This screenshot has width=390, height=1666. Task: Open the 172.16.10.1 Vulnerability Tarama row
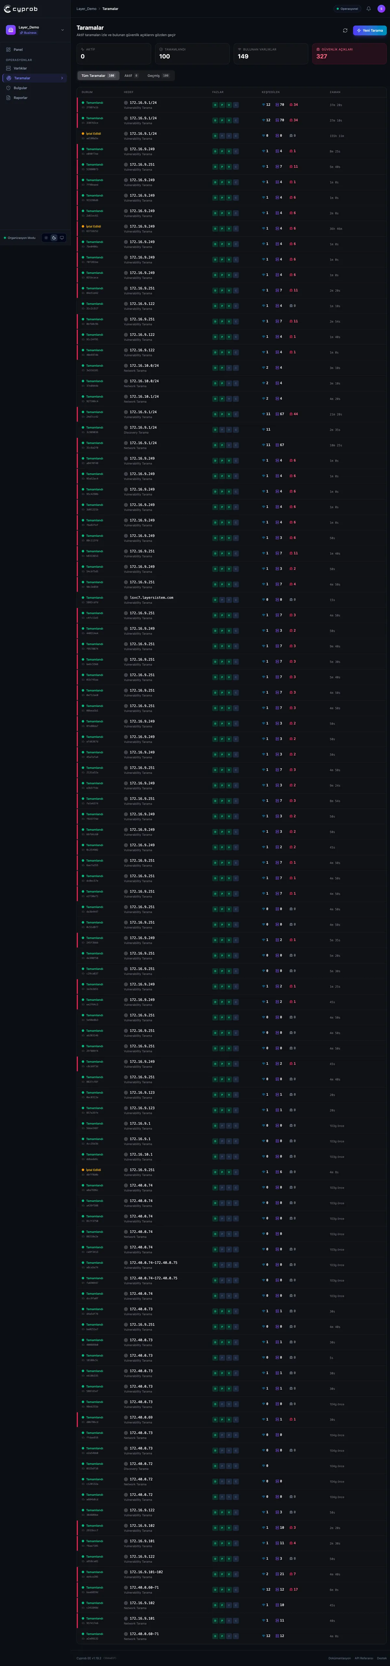(231, 1157)
